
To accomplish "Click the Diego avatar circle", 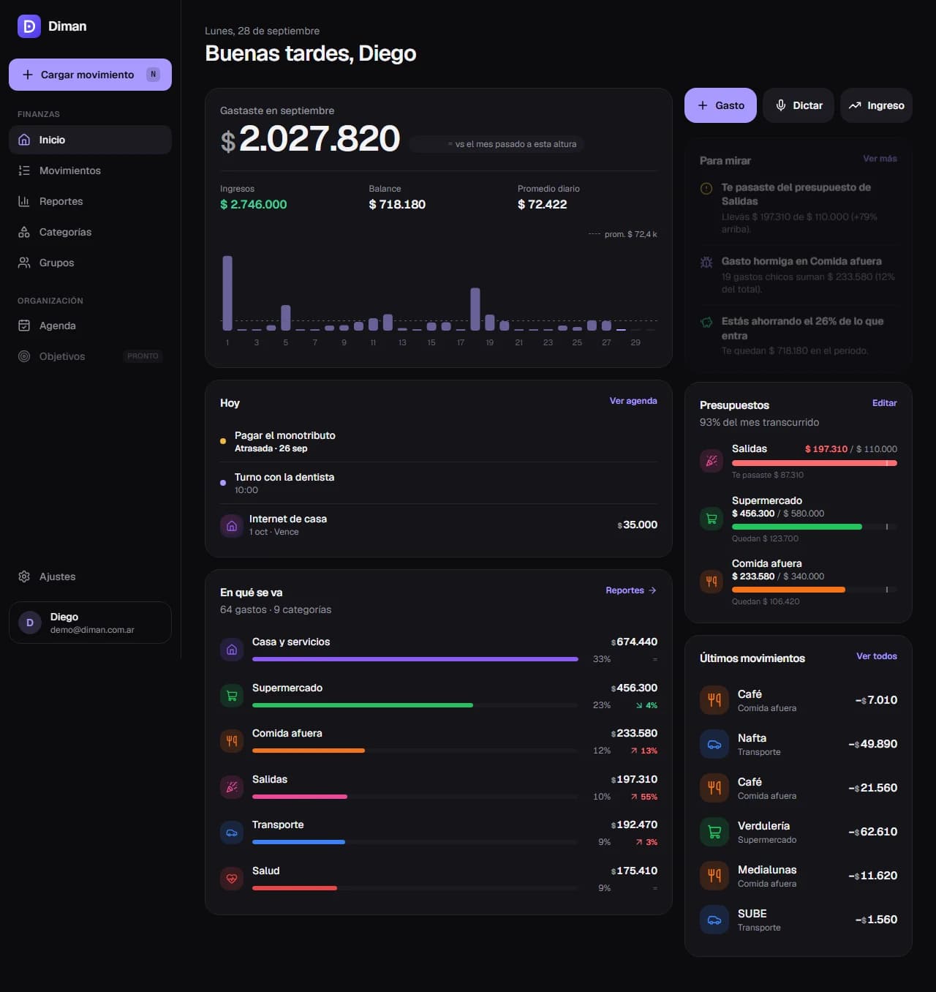I will (x=30, y=623).
